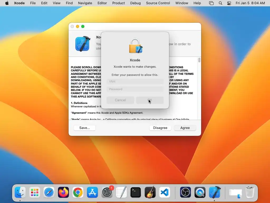The width and height of the screenshot is (270, 203).
Task: Open the Apple menu
Action: click(7, 3)
